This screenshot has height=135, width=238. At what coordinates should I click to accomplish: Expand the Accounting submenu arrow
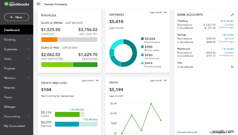(x=29, y=116)
